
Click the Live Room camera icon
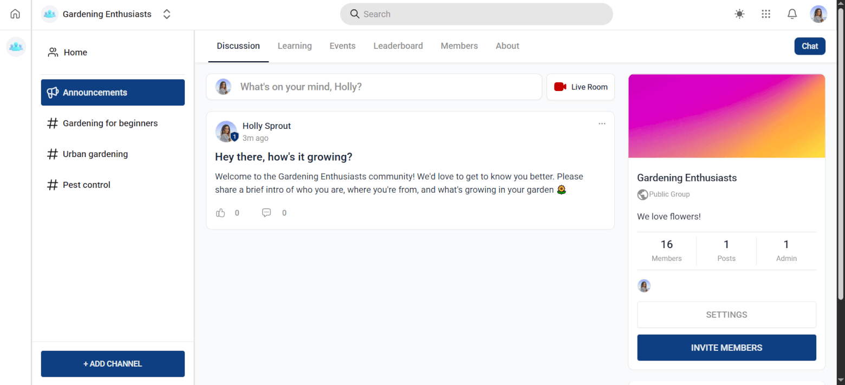(x=560, y=87)
